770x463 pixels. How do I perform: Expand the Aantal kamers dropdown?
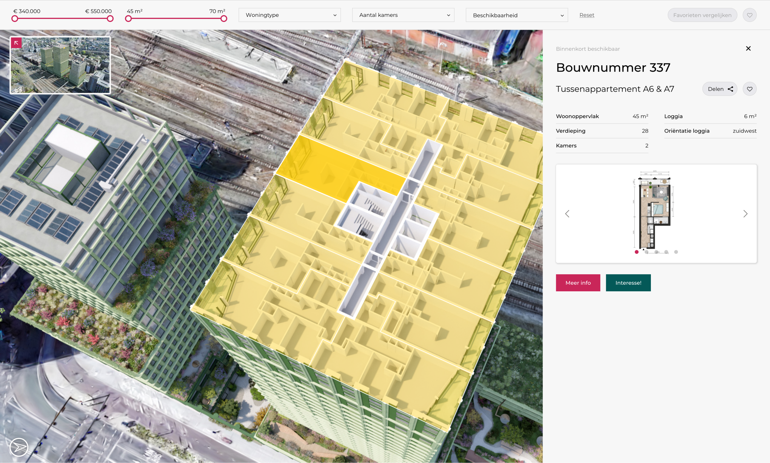tap(403, 15)
